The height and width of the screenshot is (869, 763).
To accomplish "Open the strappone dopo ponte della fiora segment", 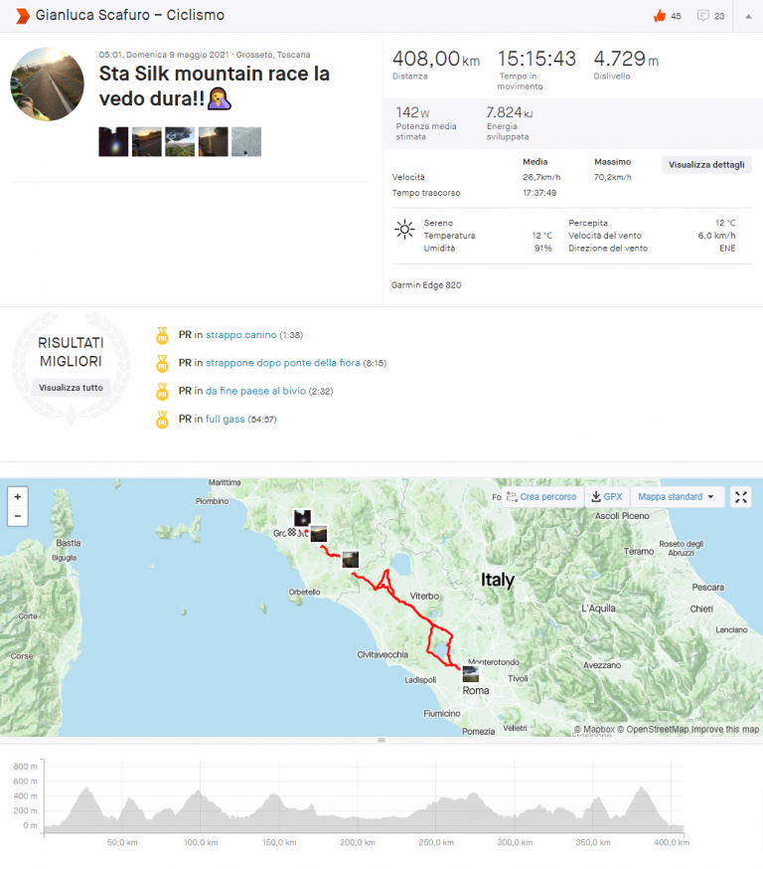I will (282, 363).
